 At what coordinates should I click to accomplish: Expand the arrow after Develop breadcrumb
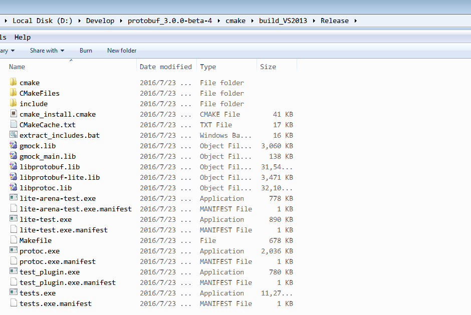coord(121,21)
